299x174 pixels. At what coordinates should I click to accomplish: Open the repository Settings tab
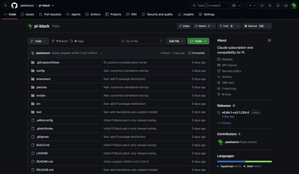click(x=207, y=14)
